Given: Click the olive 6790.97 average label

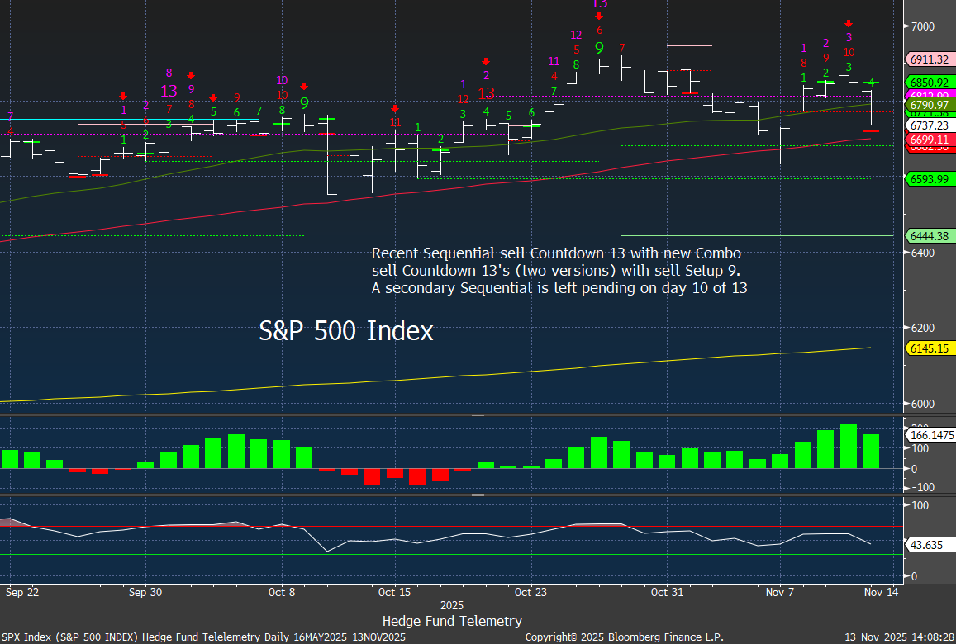Looking at the screenshot, I should pyautogui.click(x=928, y=105).
